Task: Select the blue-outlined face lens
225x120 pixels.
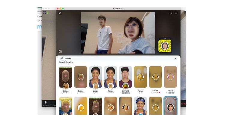Action: (170, 106)
